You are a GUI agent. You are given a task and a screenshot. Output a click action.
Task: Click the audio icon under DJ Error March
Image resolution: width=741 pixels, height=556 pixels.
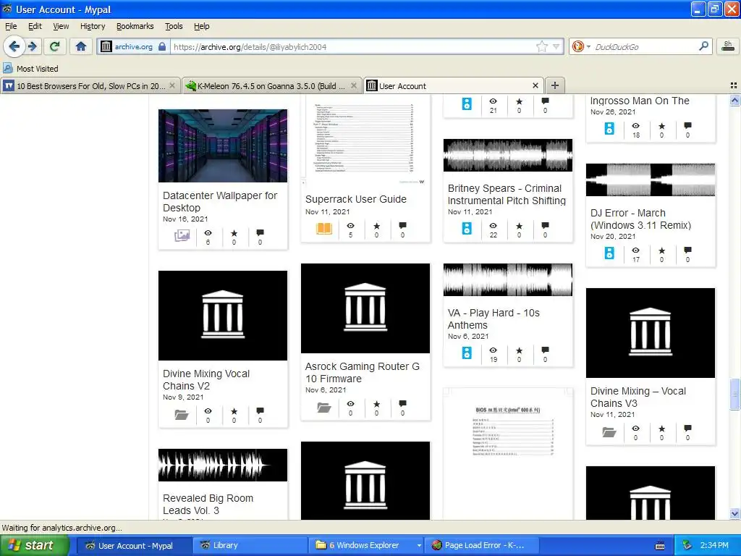609,253
